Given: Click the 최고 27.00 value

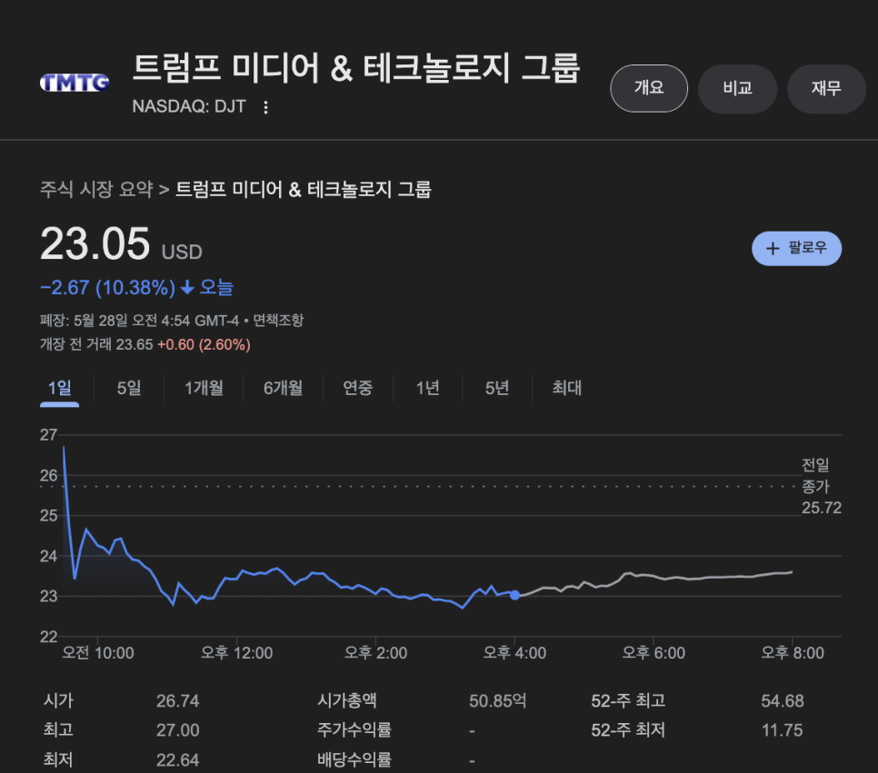Looking at the screenshot, I should tap(177, 730).
